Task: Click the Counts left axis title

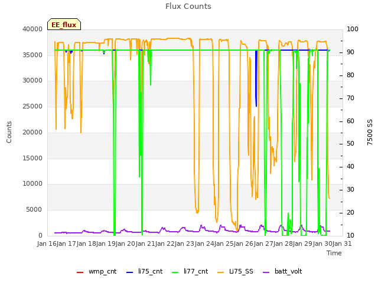Action: [9, 132]
